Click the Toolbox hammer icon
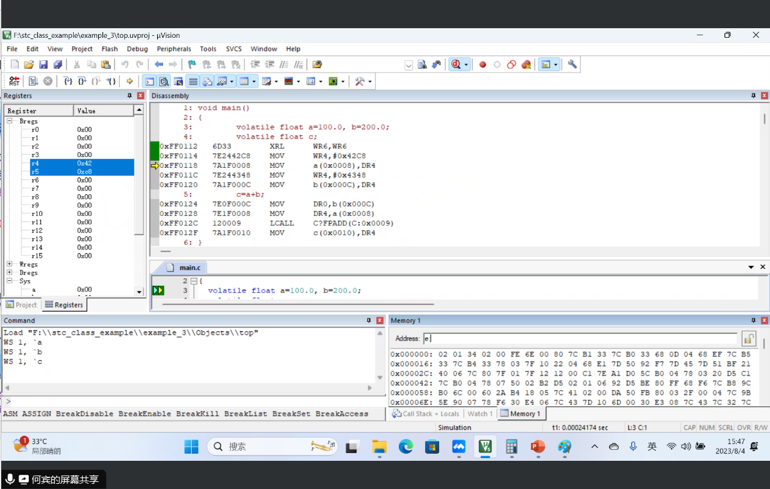Viewport: 770px width, 489px height. click(x=360, y=81)
